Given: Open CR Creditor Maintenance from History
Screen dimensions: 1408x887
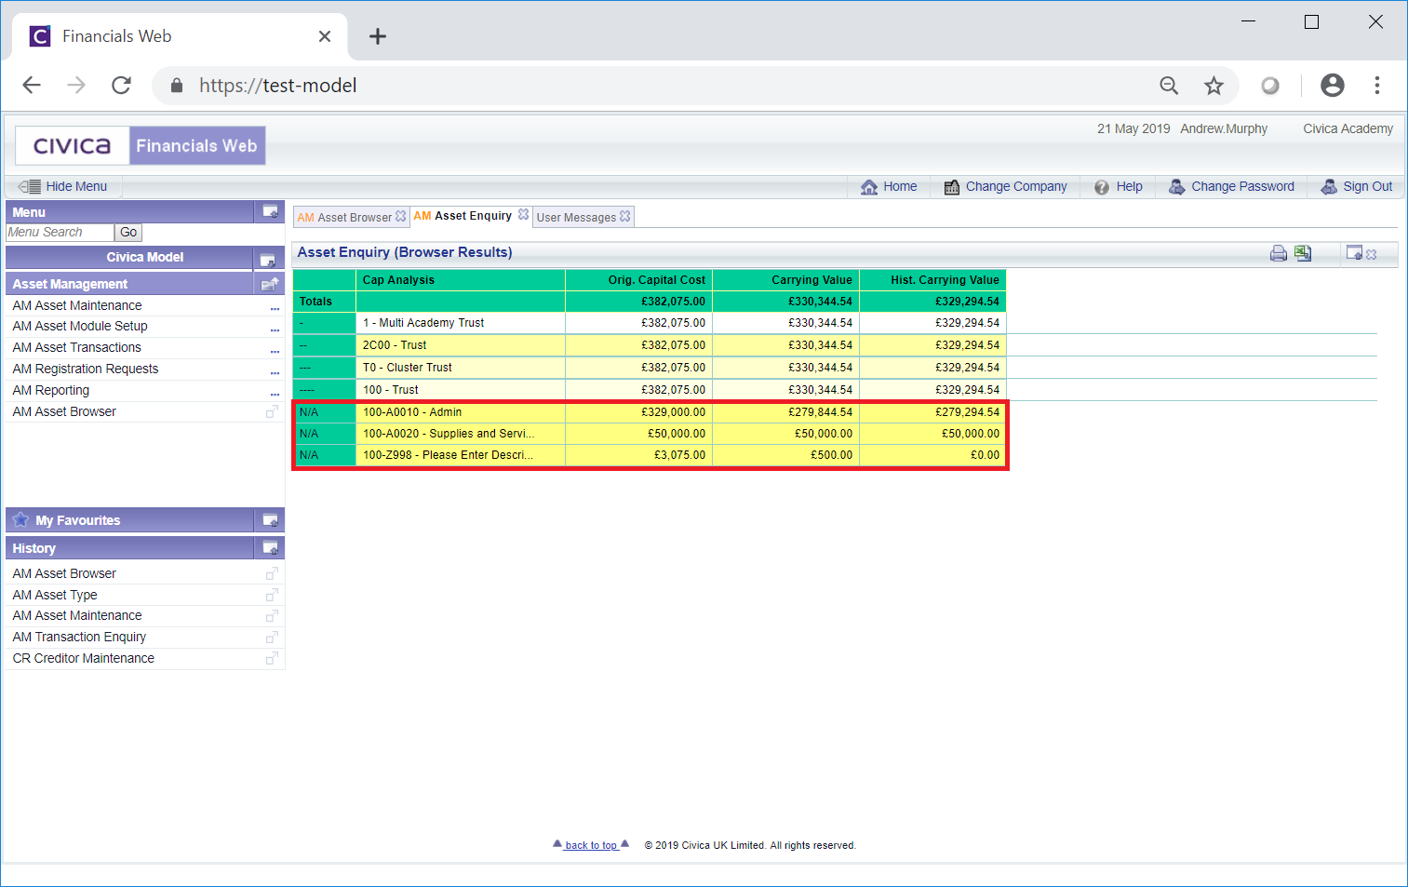Looking at the screenshot, I should (84, 658).
